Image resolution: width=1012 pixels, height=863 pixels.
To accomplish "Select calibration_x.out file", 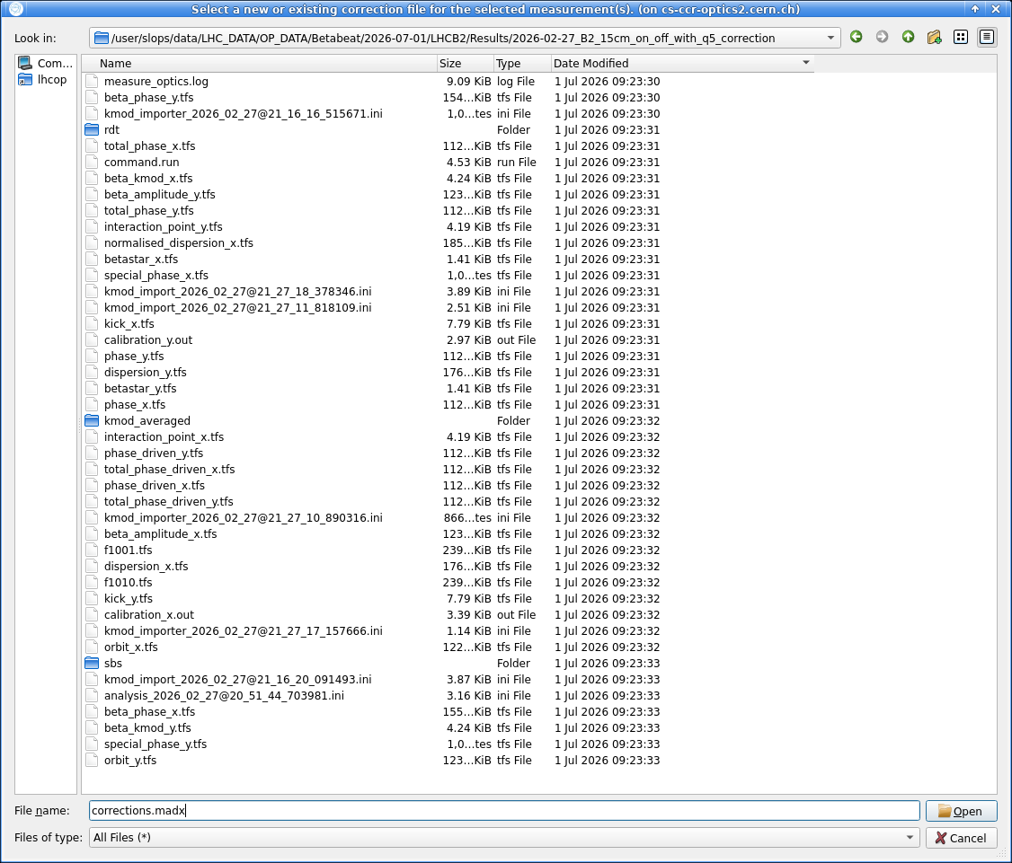I will coord(149,614).
